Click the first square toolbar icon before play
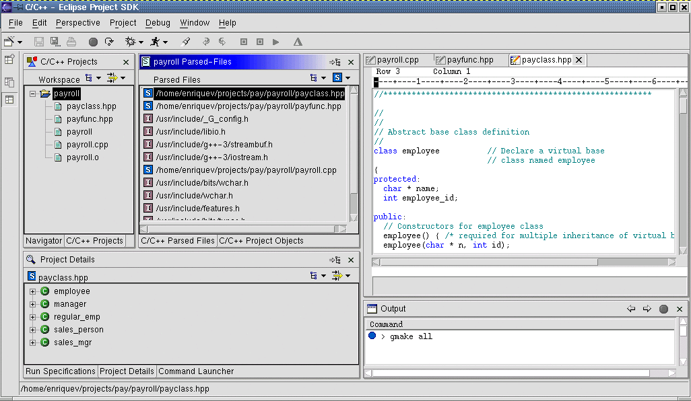Screen dimensions: 691x401 244,42
